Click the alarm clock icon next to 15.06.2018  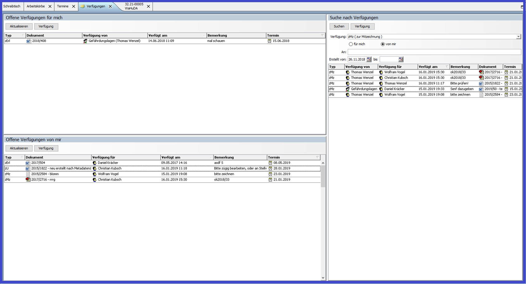tap(270, 41)
